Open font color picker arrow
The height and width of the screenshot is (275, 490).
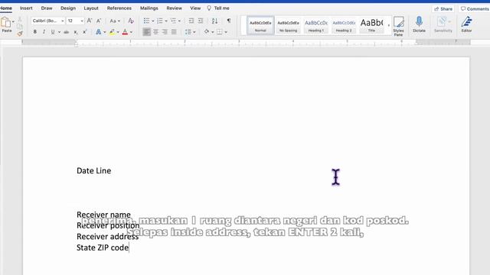(x=131, y=32)
